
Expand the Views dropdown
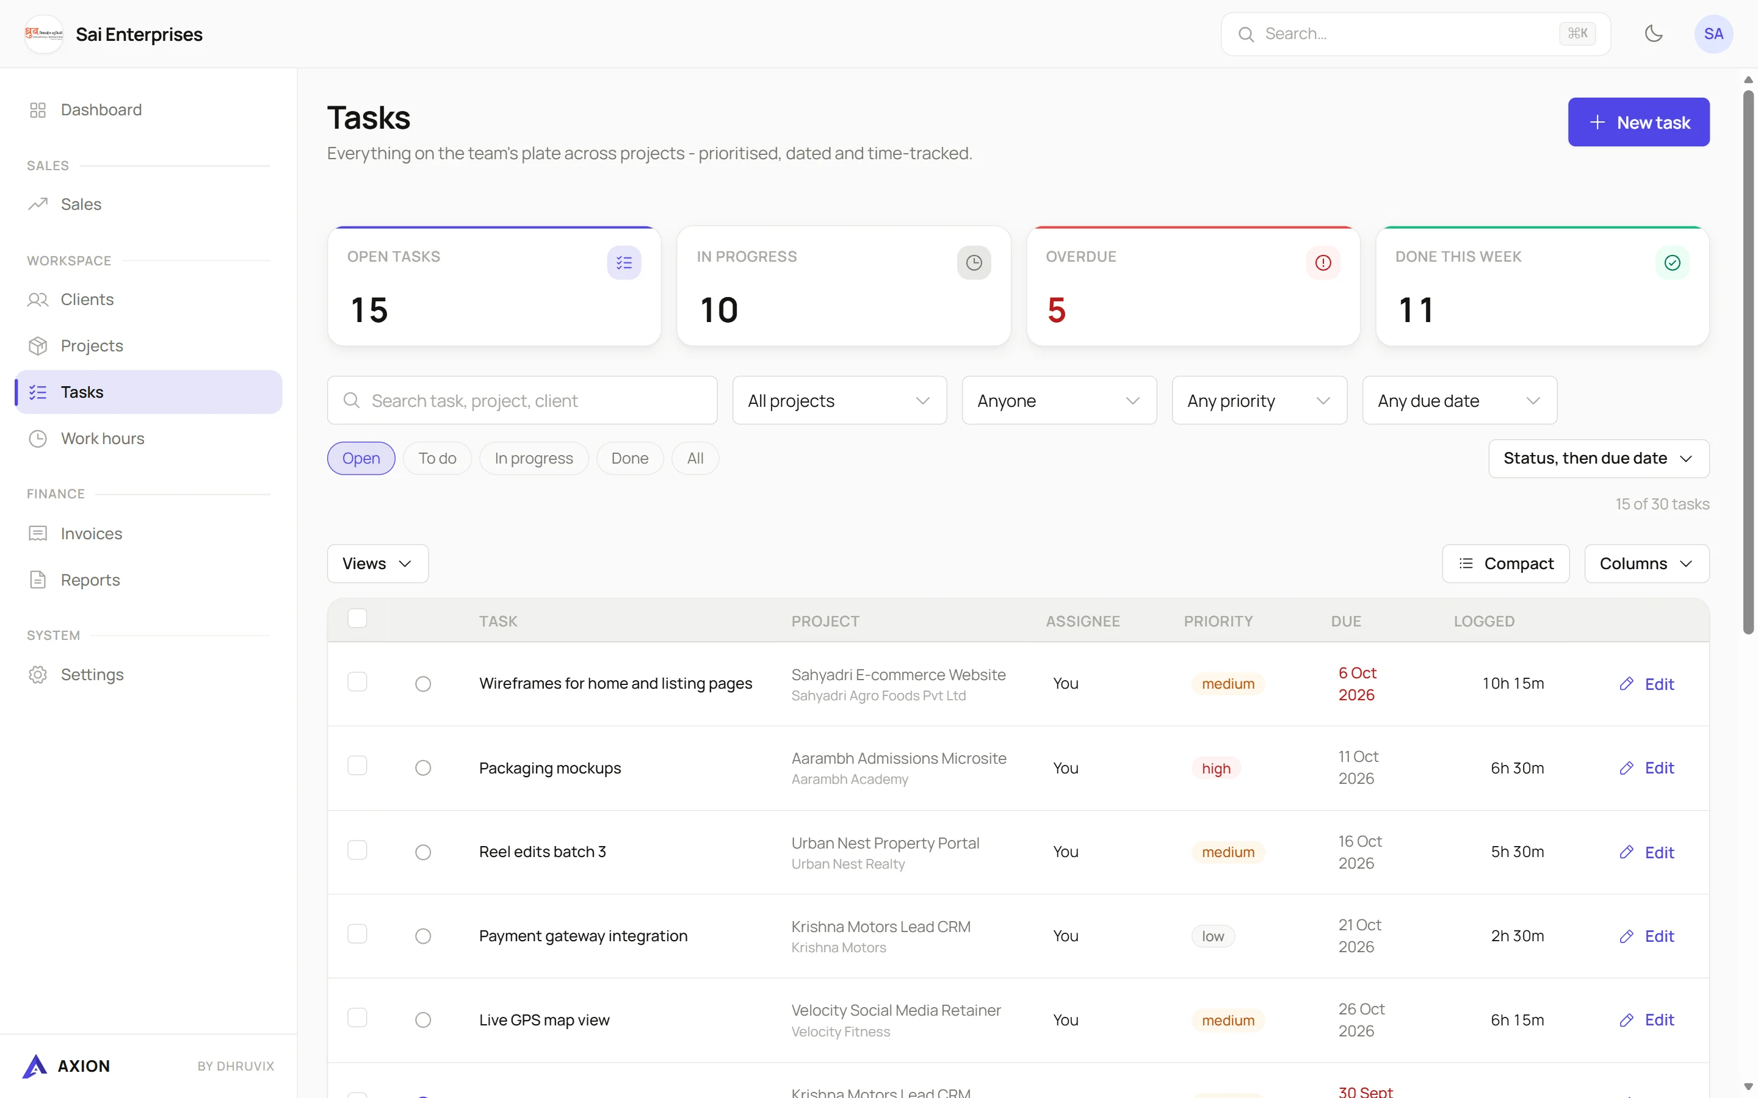click(x=378, y=564)
